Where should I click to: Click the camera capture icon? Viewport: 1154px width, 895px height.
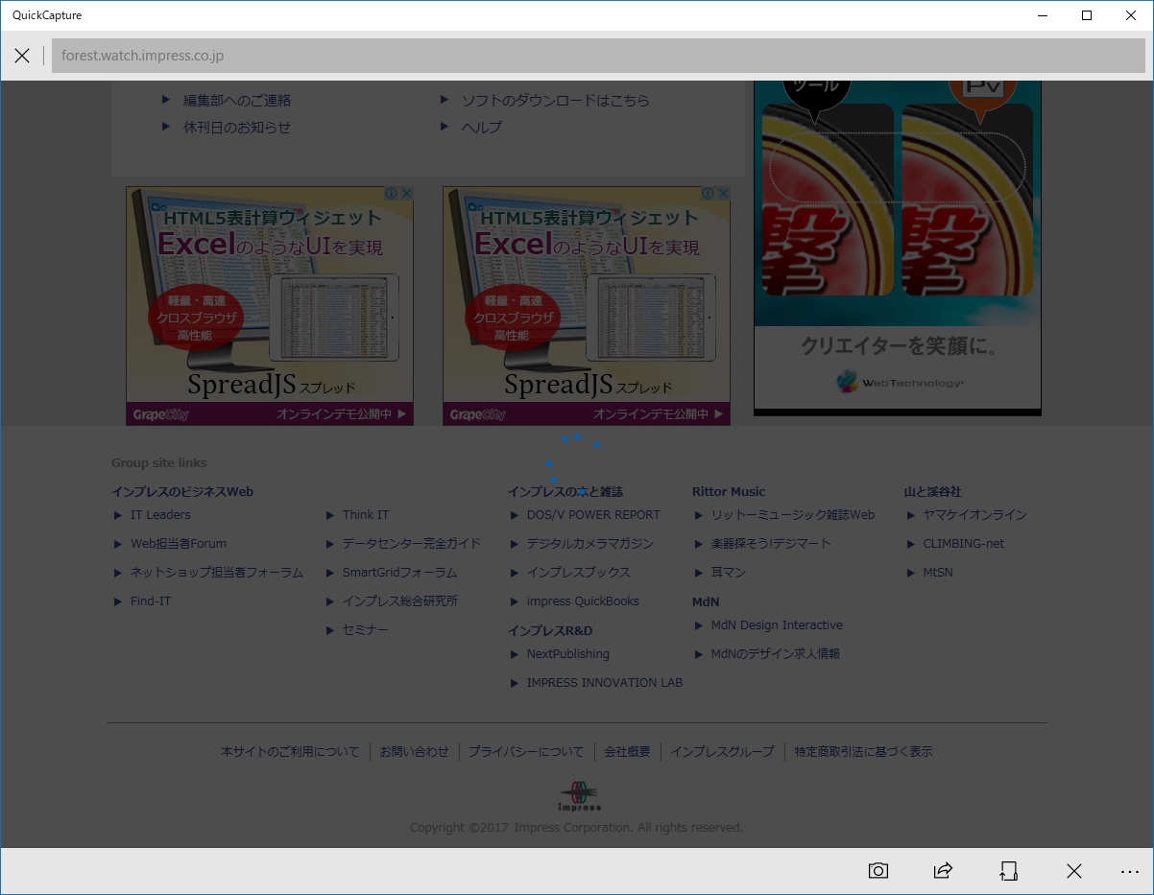coord(878,871)
